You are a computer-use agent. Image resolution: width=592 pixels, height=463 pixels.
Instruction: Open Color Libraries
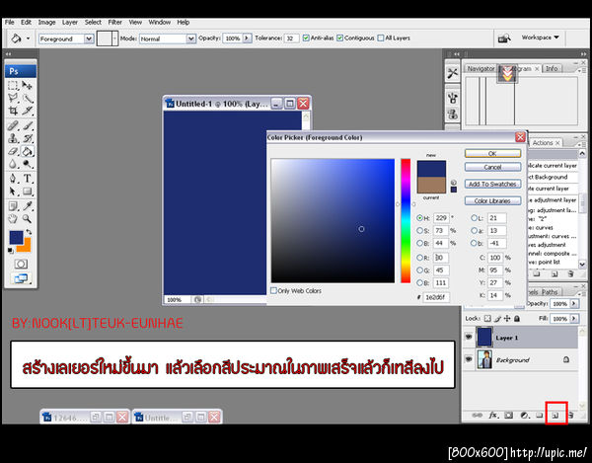[x=492, y=201]
